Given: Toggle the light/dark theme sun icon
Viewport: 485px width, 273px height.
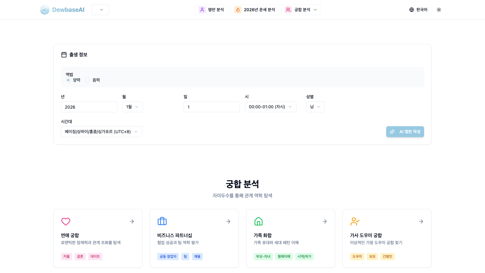Looking at the screenshot, I should click(x=439, y=10).
